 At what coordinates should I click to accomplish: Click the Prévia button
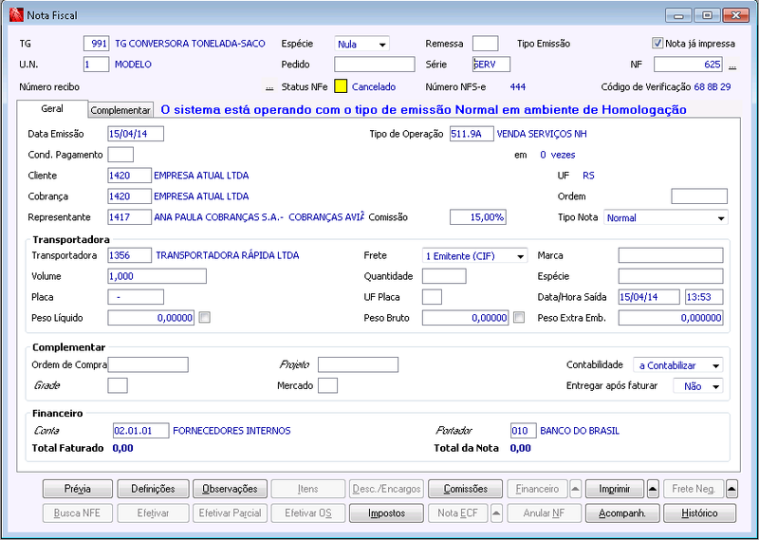[x=78, y=489]
